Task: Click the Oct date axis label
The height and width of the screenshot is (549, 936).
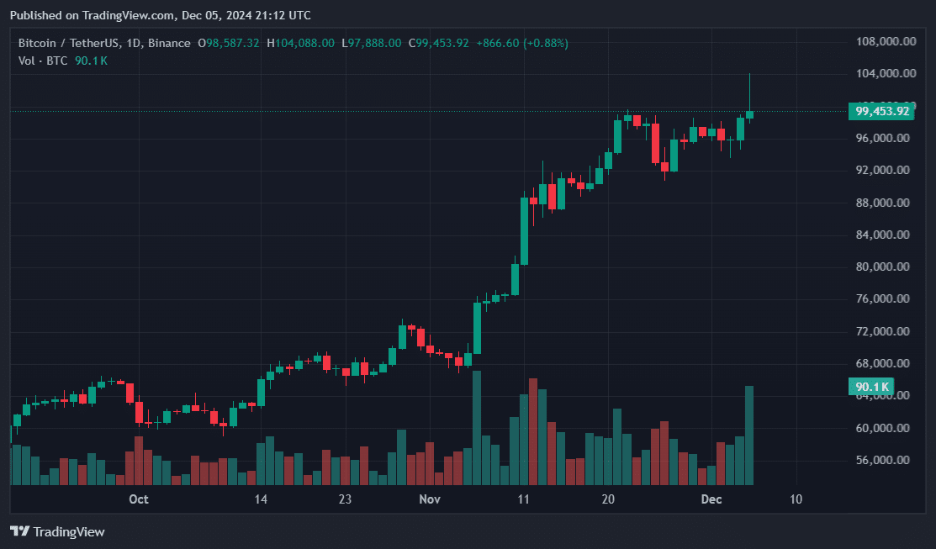Action: coord(139,499)
